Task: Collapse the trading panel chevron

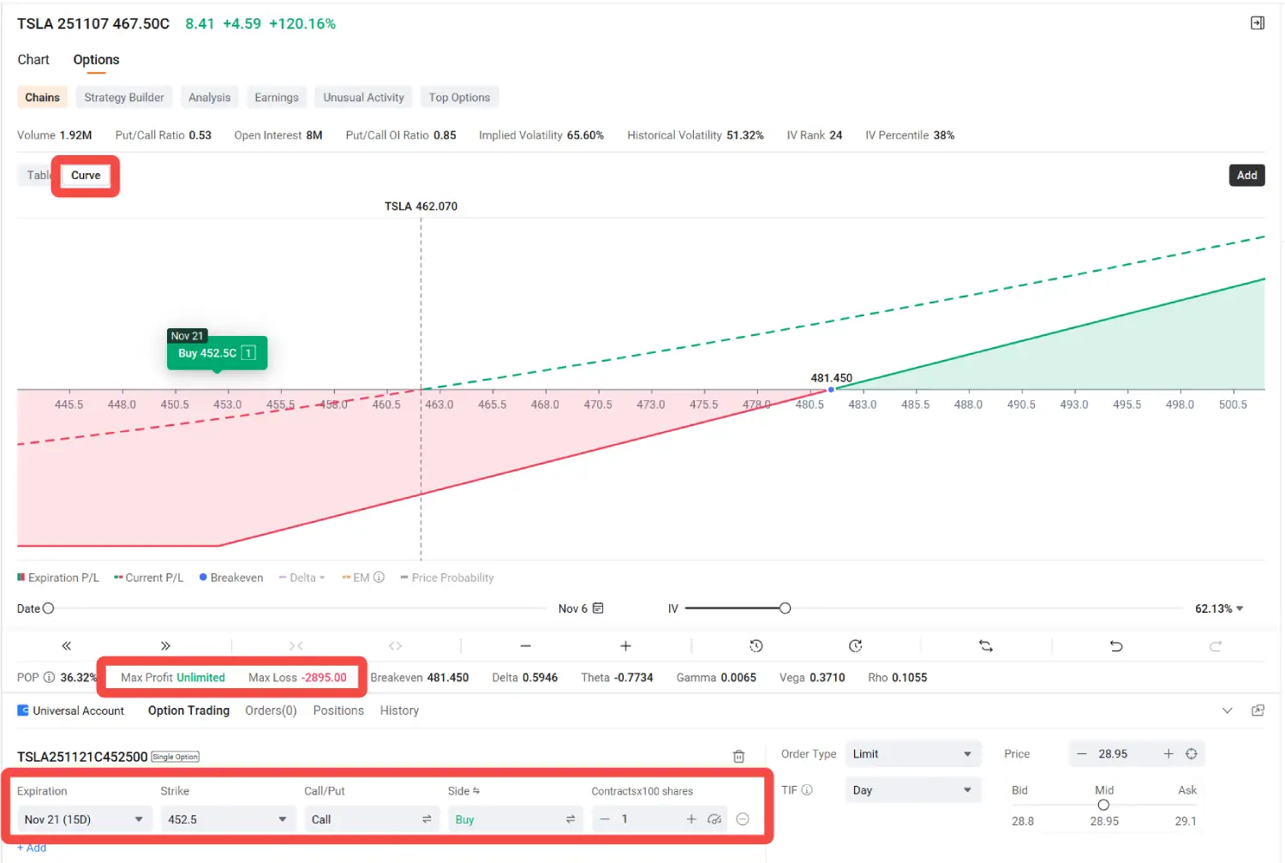Action: click(1227, 710)
